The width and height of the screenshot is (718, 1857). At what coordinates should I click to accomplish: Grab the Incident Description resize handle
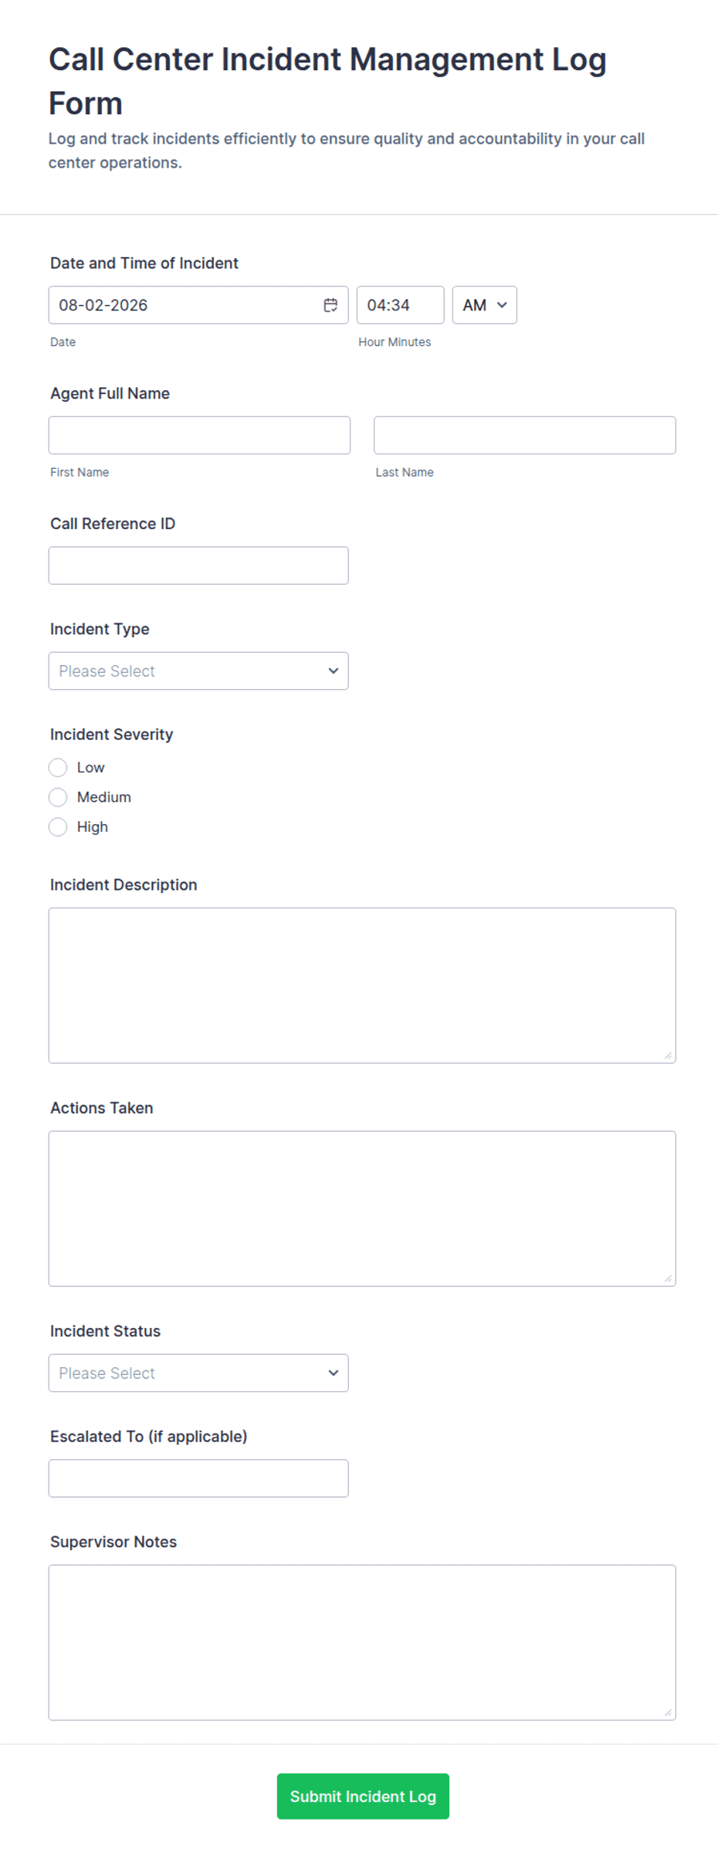668,1055
